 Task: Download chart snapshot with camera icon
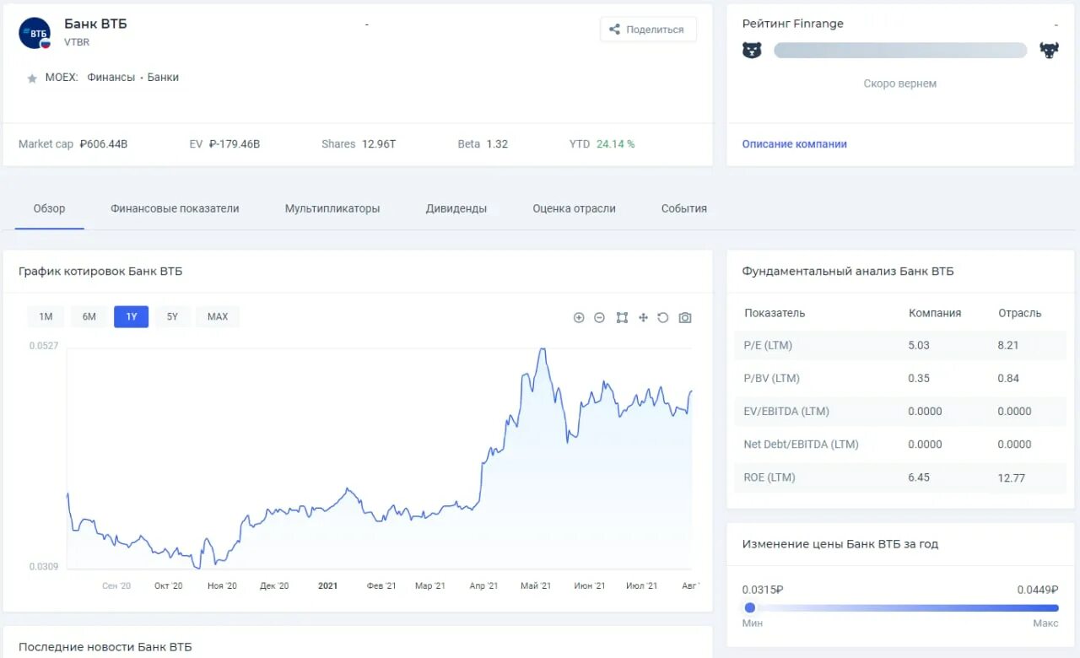coord(685,318)
